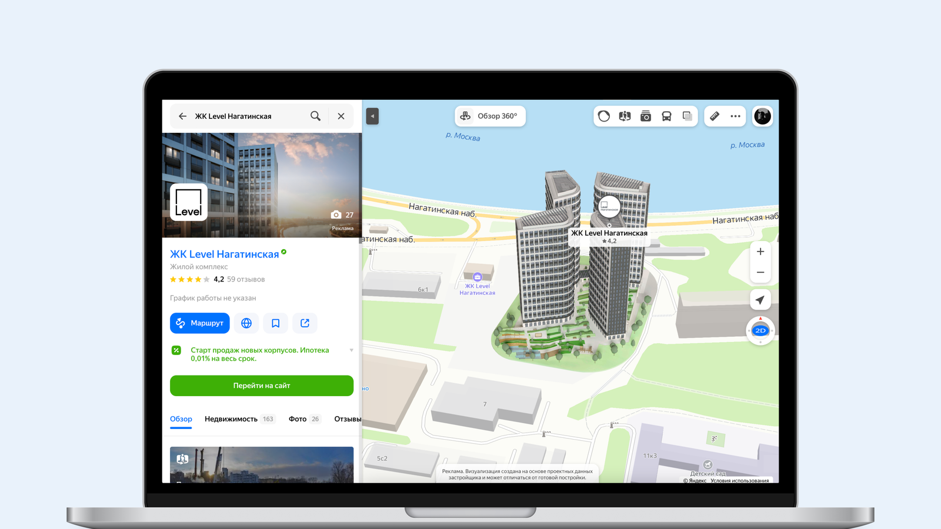941x529 pixels.
Task: Open the ЖК Level Нагатинская title link
Action: pyautogui.click(x=224, y=254)
